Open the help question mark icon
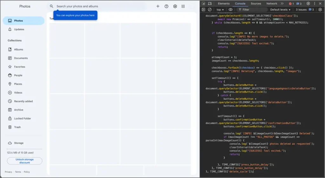Viewport: 325px width, 178px height. pos(166,6)
